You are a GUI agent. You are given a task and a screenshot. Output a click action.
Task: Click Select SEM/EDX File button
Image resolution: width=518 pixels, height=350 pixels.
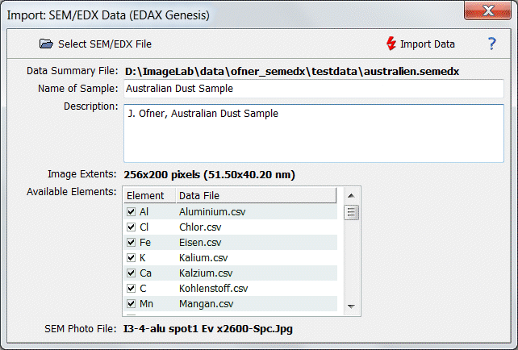pyautogui.click(x=95, y=44)
